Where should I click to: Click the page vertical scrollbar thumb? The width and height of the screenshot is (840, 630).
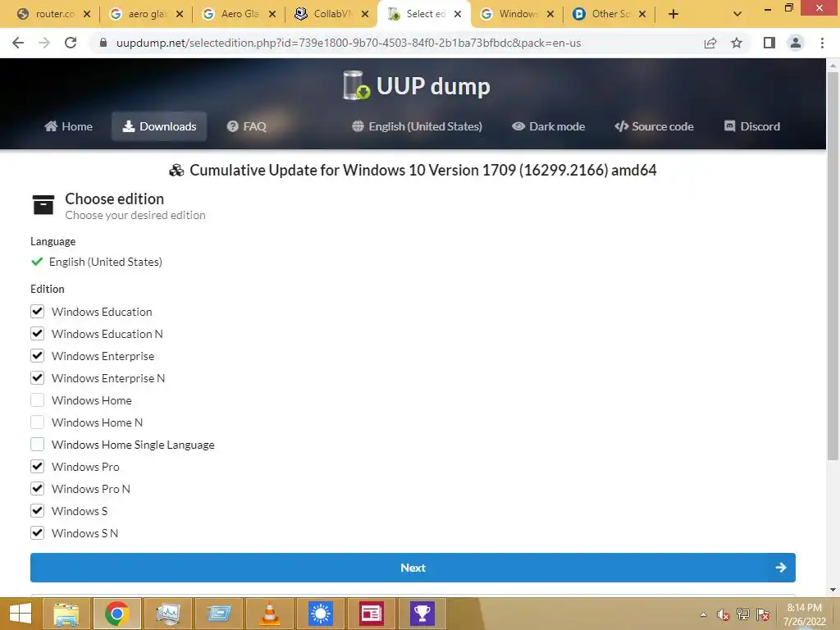(x=833, y=267)
